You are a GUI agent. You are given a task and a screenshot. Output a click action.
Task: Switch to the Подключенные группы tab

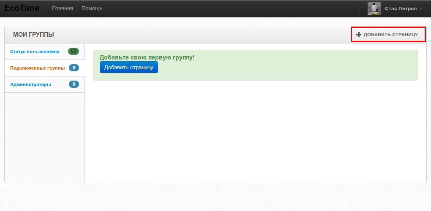click(37, 68)
